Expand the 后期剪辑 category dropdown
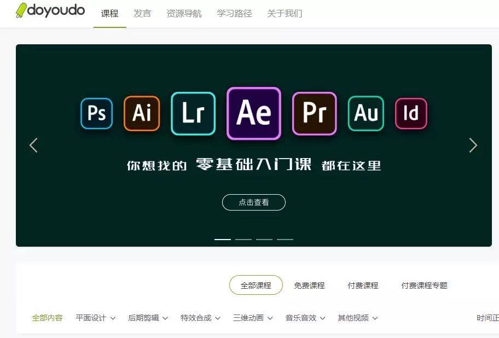Screen dimensions: 499x338 click(148, 318)
